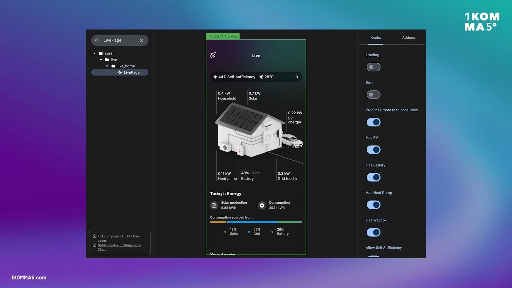Turn off the Has Wallbox toggle
Image resolution: width=512 pixels, height=288 pixels.
[373, 232]
